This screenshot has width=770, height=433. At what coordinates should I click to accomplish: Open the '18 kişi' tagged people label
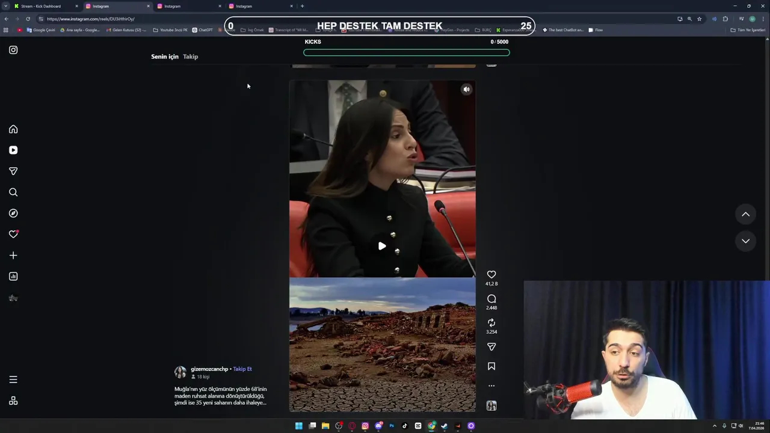[x=200, y=377]
